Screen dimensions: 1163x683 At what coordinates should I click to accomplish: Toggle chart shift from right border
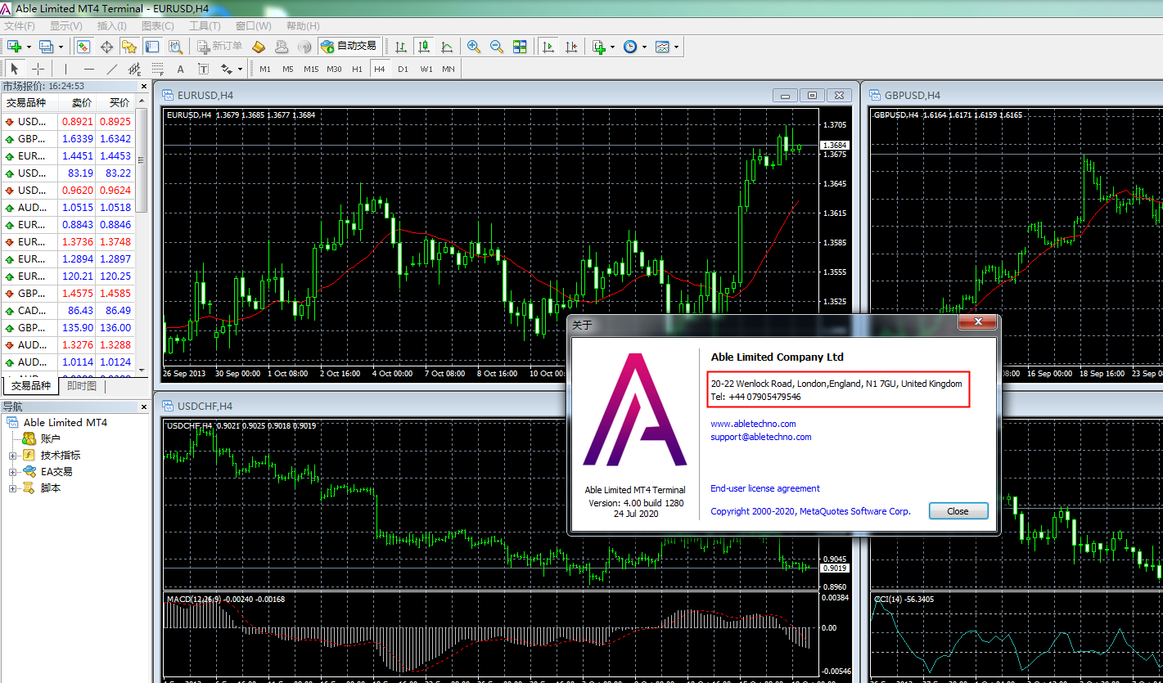pyautogui.click(x=571, y=47)
